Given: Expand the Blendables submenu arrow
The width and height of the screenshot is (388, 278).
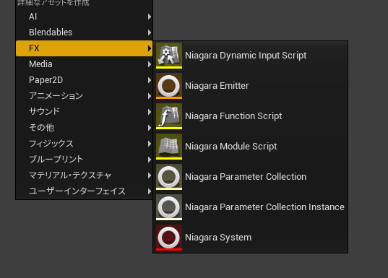Looking at the screenshot, I should click(x=150, y=32).
